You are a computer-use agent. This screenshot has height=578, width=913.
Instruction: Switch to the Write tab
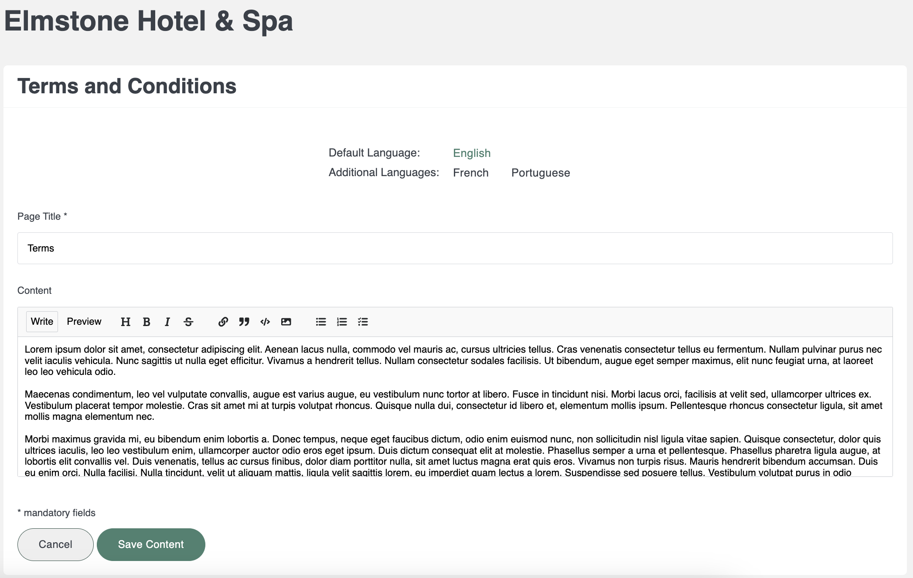pos(42,322)
